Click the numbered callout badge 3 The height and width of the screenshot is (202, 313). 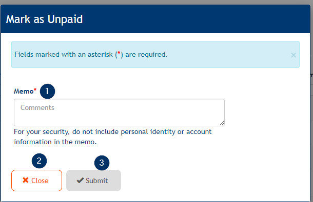(102, 163)
